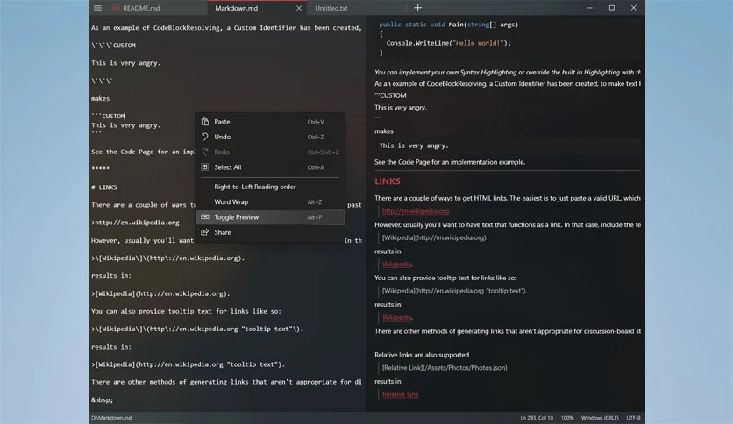Image resolution: width=733 pixels, height=424 pixels.
Task: Click Toggle Preview menu entry
Action: click(270, 217)
